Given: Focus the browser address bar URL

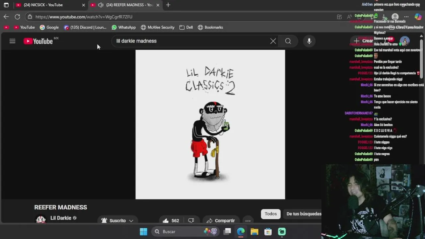Looking at the screenshot, I should tap(84, 17).
